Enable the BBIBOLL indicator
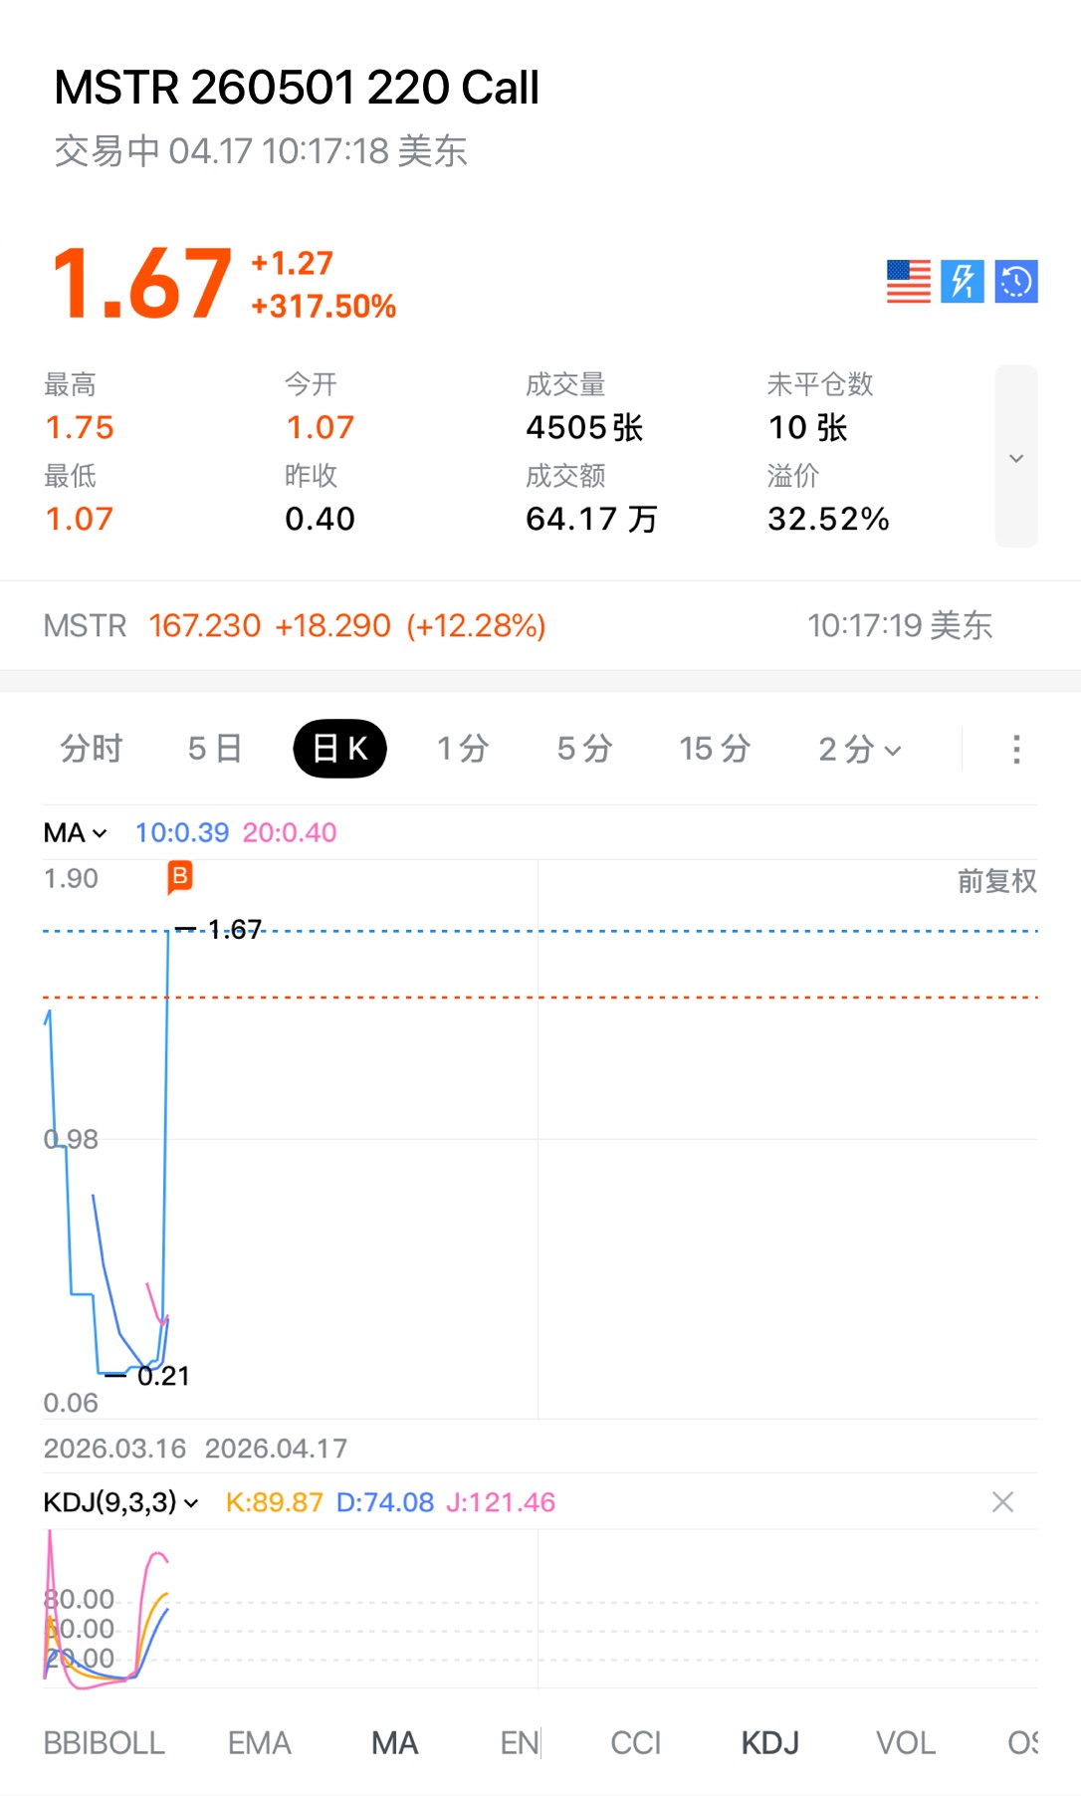 pos(105,1743)
